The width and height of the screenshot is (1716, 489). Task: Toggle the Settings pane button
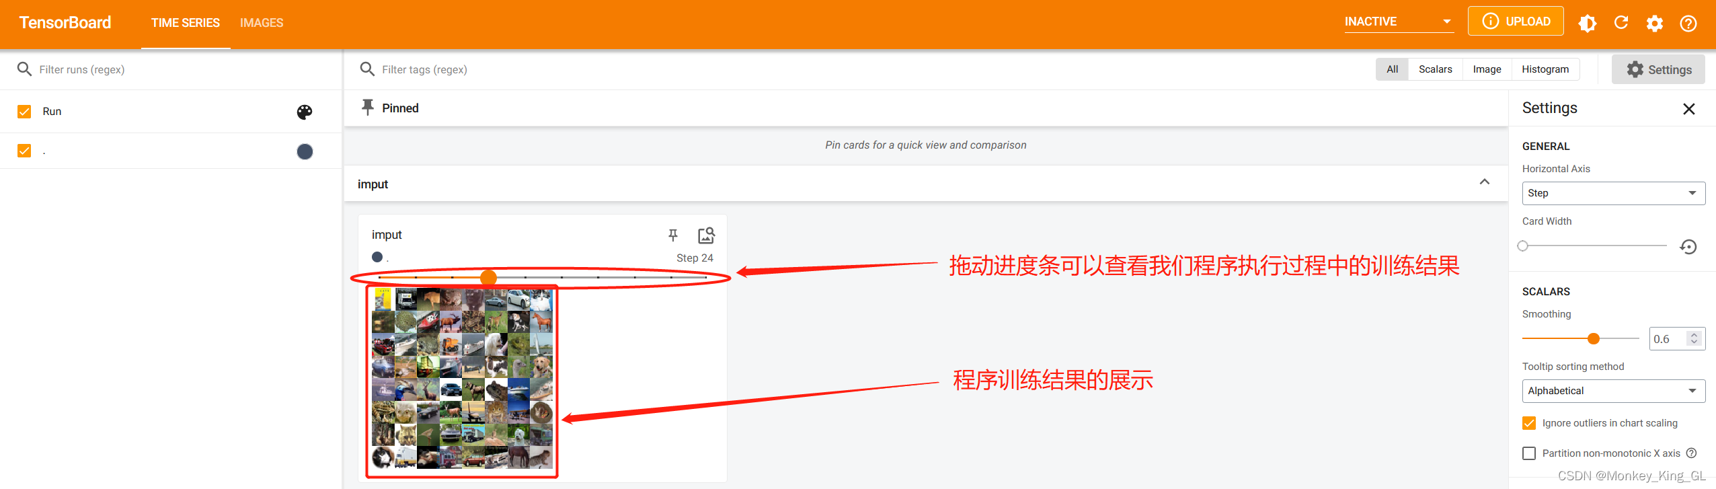pyautogui.click(x=1658, y=69)
